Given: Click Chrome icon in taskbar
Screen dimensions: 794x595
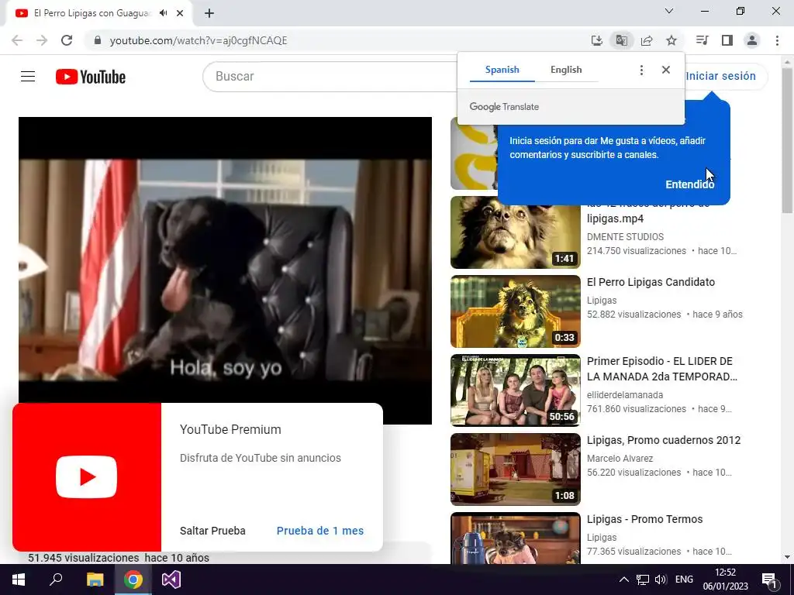Looking at the screenshot, I should pos(133,580).
